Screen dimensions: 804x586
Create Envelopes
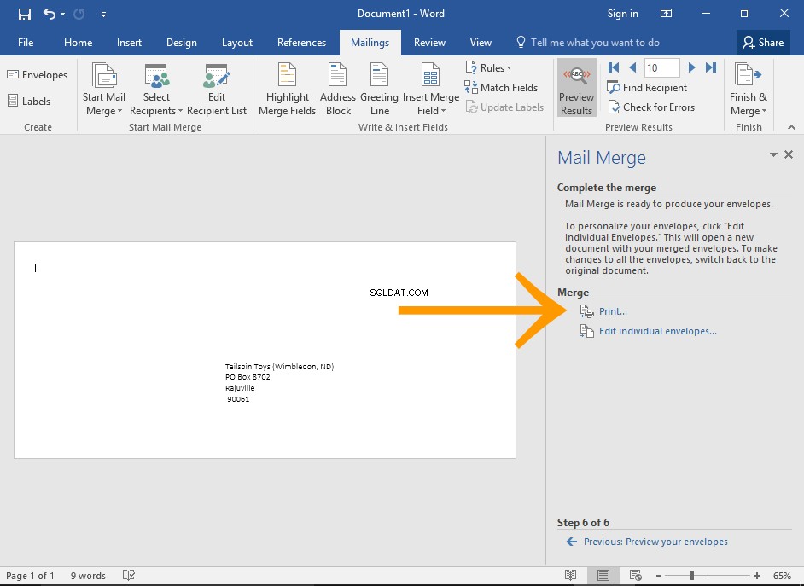pos(38,75)
